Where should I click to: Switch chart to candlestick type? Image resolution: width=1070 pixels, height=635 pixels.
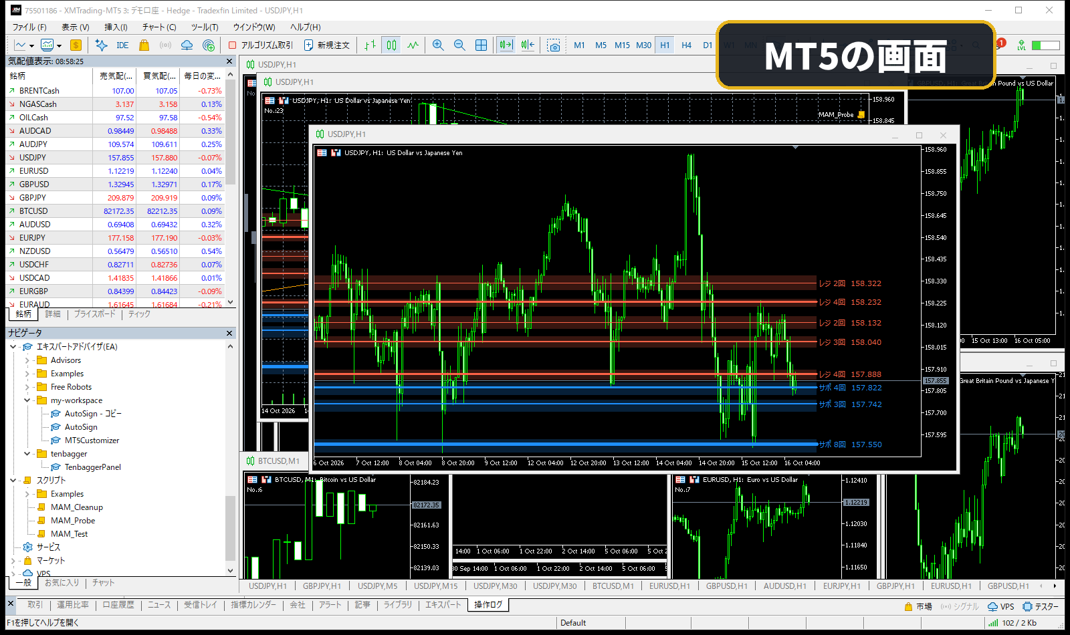[391, 45]
